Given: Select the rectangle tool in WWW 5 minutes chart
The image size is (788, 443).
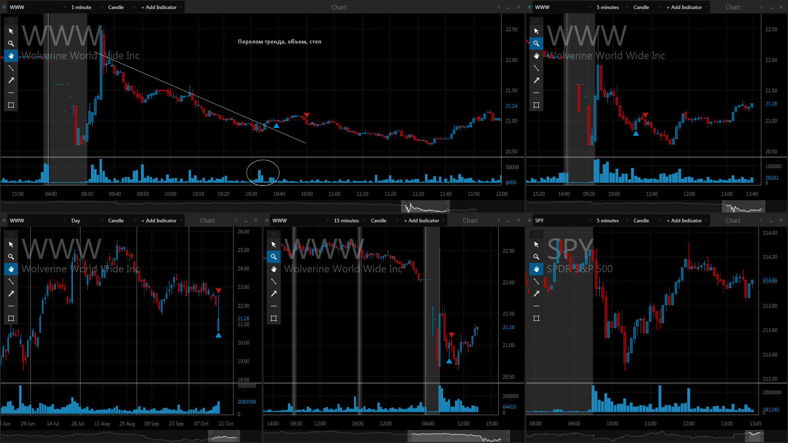Looking at the screenshot, I should pyautogui.click(x=536, y=105).
